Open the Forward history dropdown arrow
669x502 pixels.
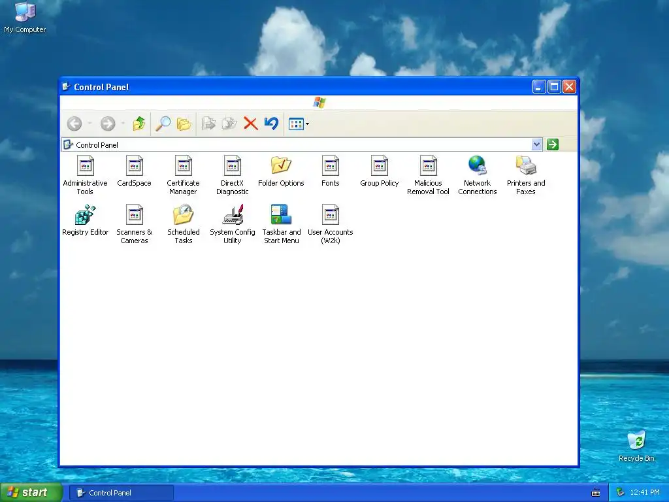point(123,124)
